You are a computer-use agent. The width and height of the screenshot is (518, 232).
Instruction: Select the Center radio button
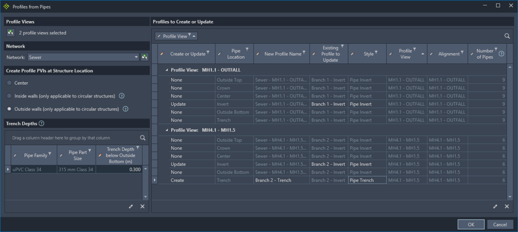[x=9, y=83]
